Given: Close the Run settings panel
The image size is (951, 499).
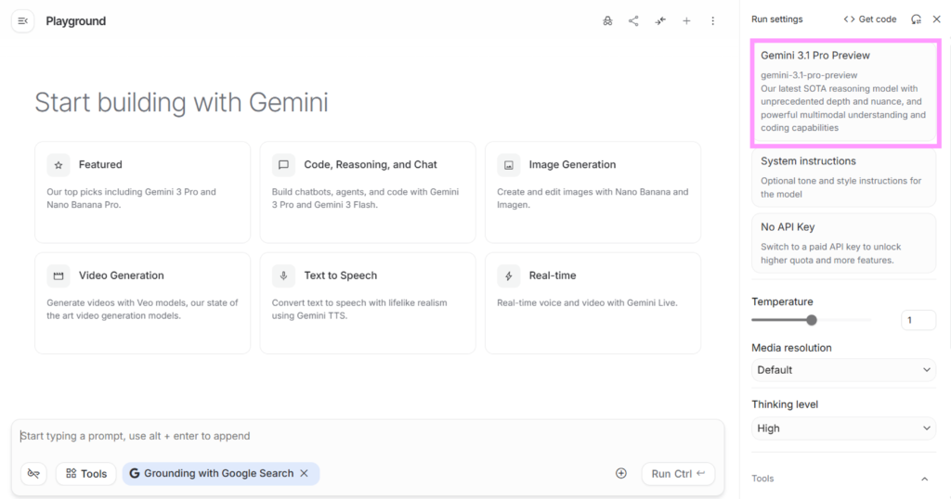Looking at the screenshot, I should coord(936,19).
